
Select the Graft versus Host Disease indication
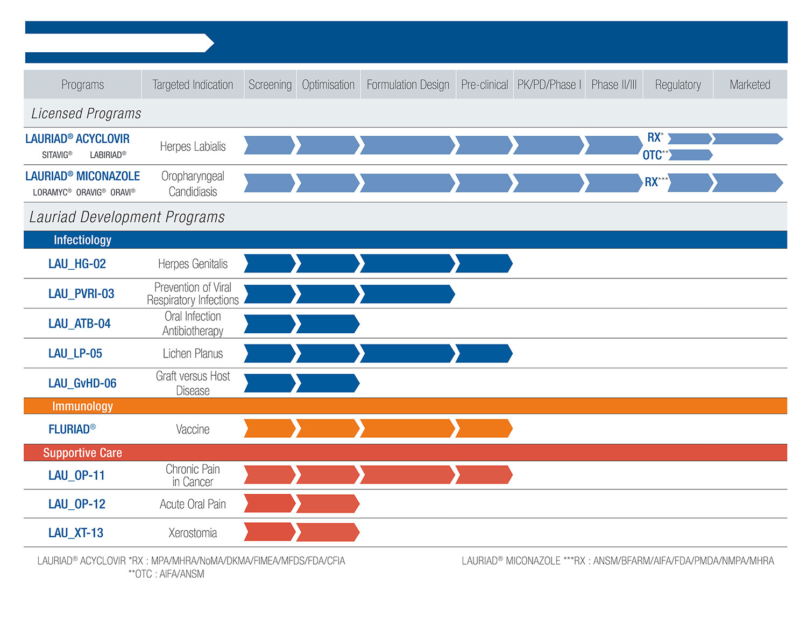click(x=193, y=383)
